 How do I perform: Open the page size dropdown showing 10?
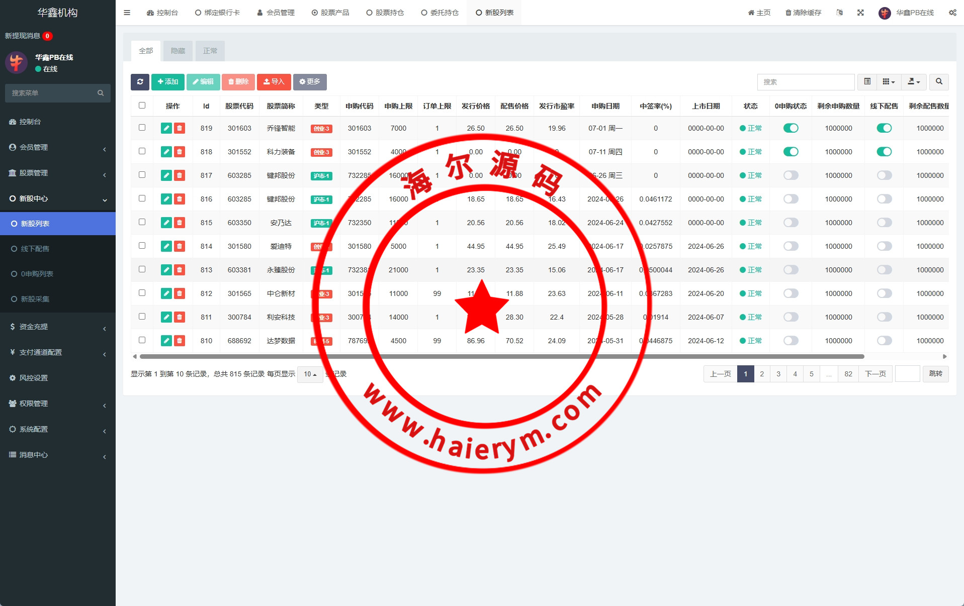[310, 374]
